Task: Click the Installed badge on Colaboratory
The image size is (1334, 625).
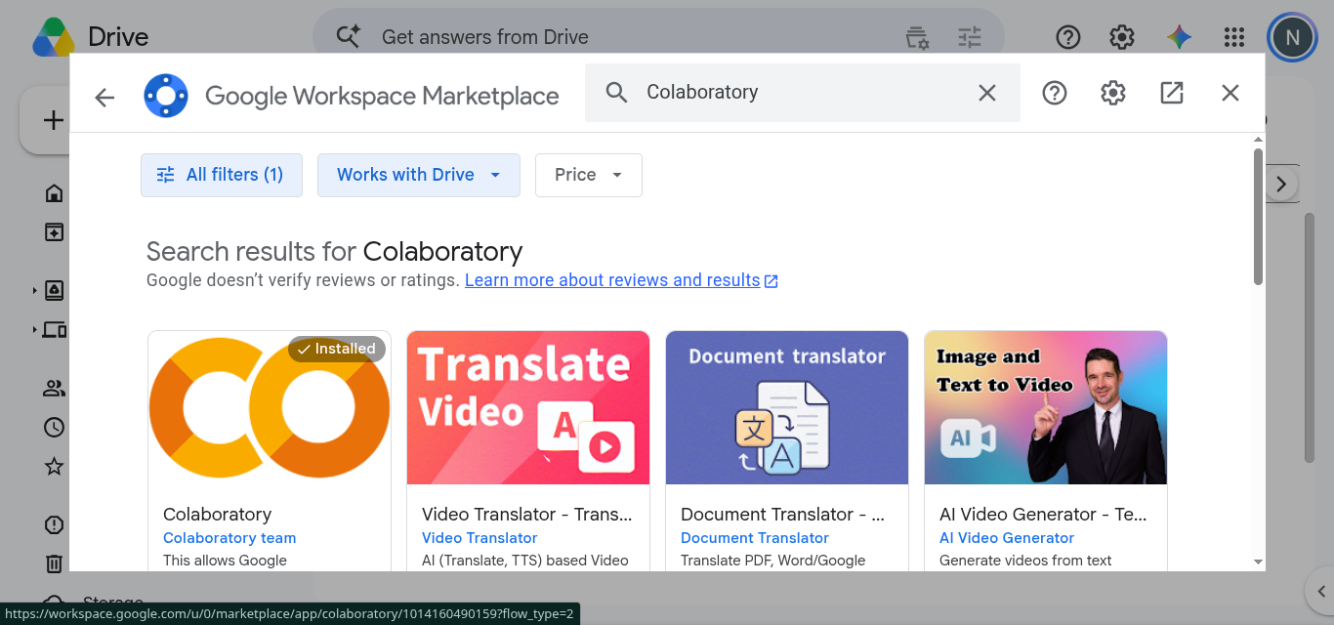Action: coord(337,349)
